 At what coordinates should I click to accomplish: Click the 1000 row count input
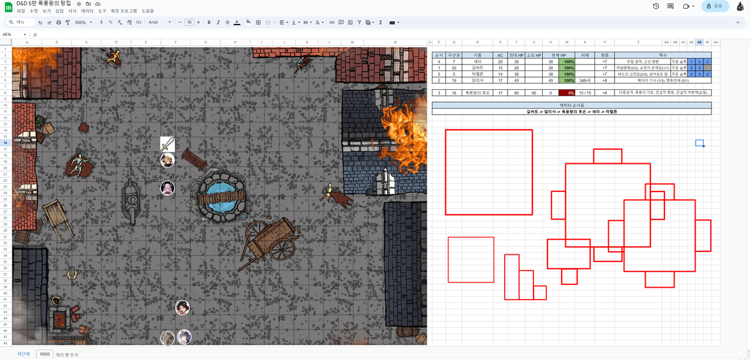(x=45, y=354)
